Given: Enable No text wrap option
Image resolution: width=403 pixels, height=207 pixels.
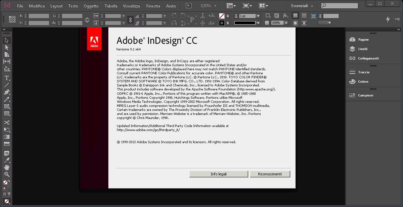Looking at the screenshot, I should coord(295,16).
